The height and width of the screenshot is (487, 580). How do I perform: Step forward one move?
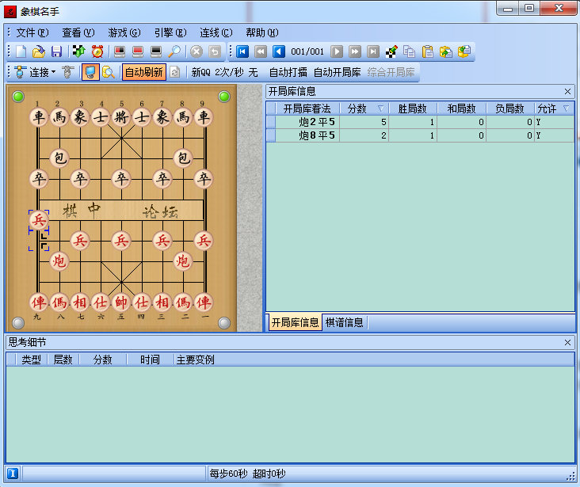coord(337,51)
